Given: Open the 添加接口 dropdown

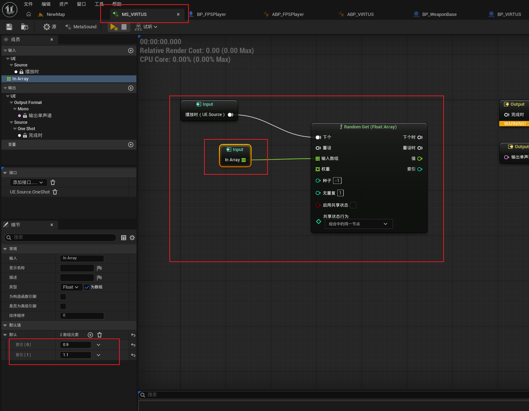Looking at the screenshot, I should [x=28, y=183].
